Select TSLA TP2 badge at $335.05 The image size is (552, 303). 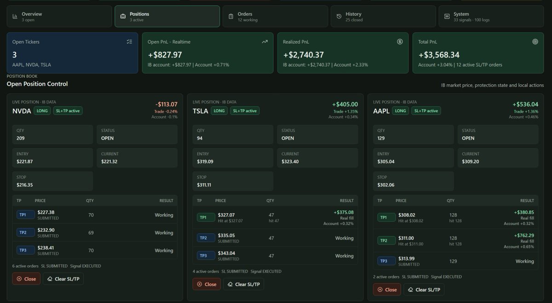tap(206, 238)
